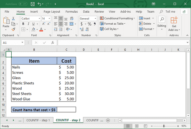The height and width of the screenshot is (129, 191).
Task: Click Increase Font Size icon
Action: pyautogui.click(x=44, y=24)
